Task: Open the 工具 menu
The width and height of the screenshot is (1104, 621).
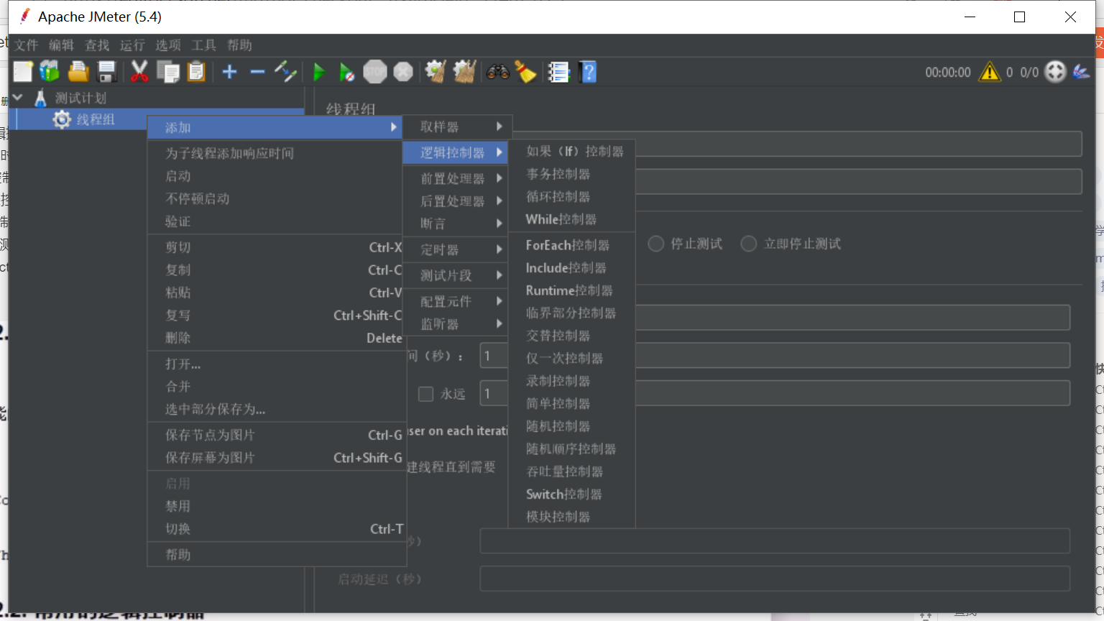Action: (203, 45)
